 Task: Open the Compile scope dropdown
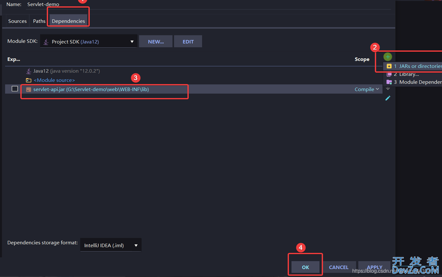367,89
